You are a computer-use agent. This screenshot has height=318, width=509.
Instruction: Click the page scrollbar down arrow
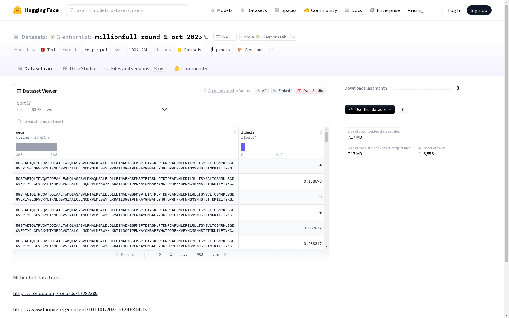coord(506,315)
